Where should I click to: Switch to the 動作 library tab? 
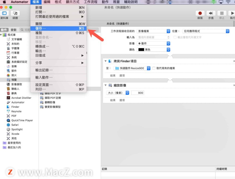pyautogui.click(x=4, y=30)
